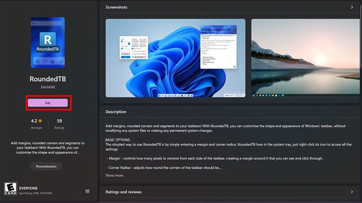Click the 59 Ratings count
The height and width of the screenshot is (203, 362).
tap(59, 121)
